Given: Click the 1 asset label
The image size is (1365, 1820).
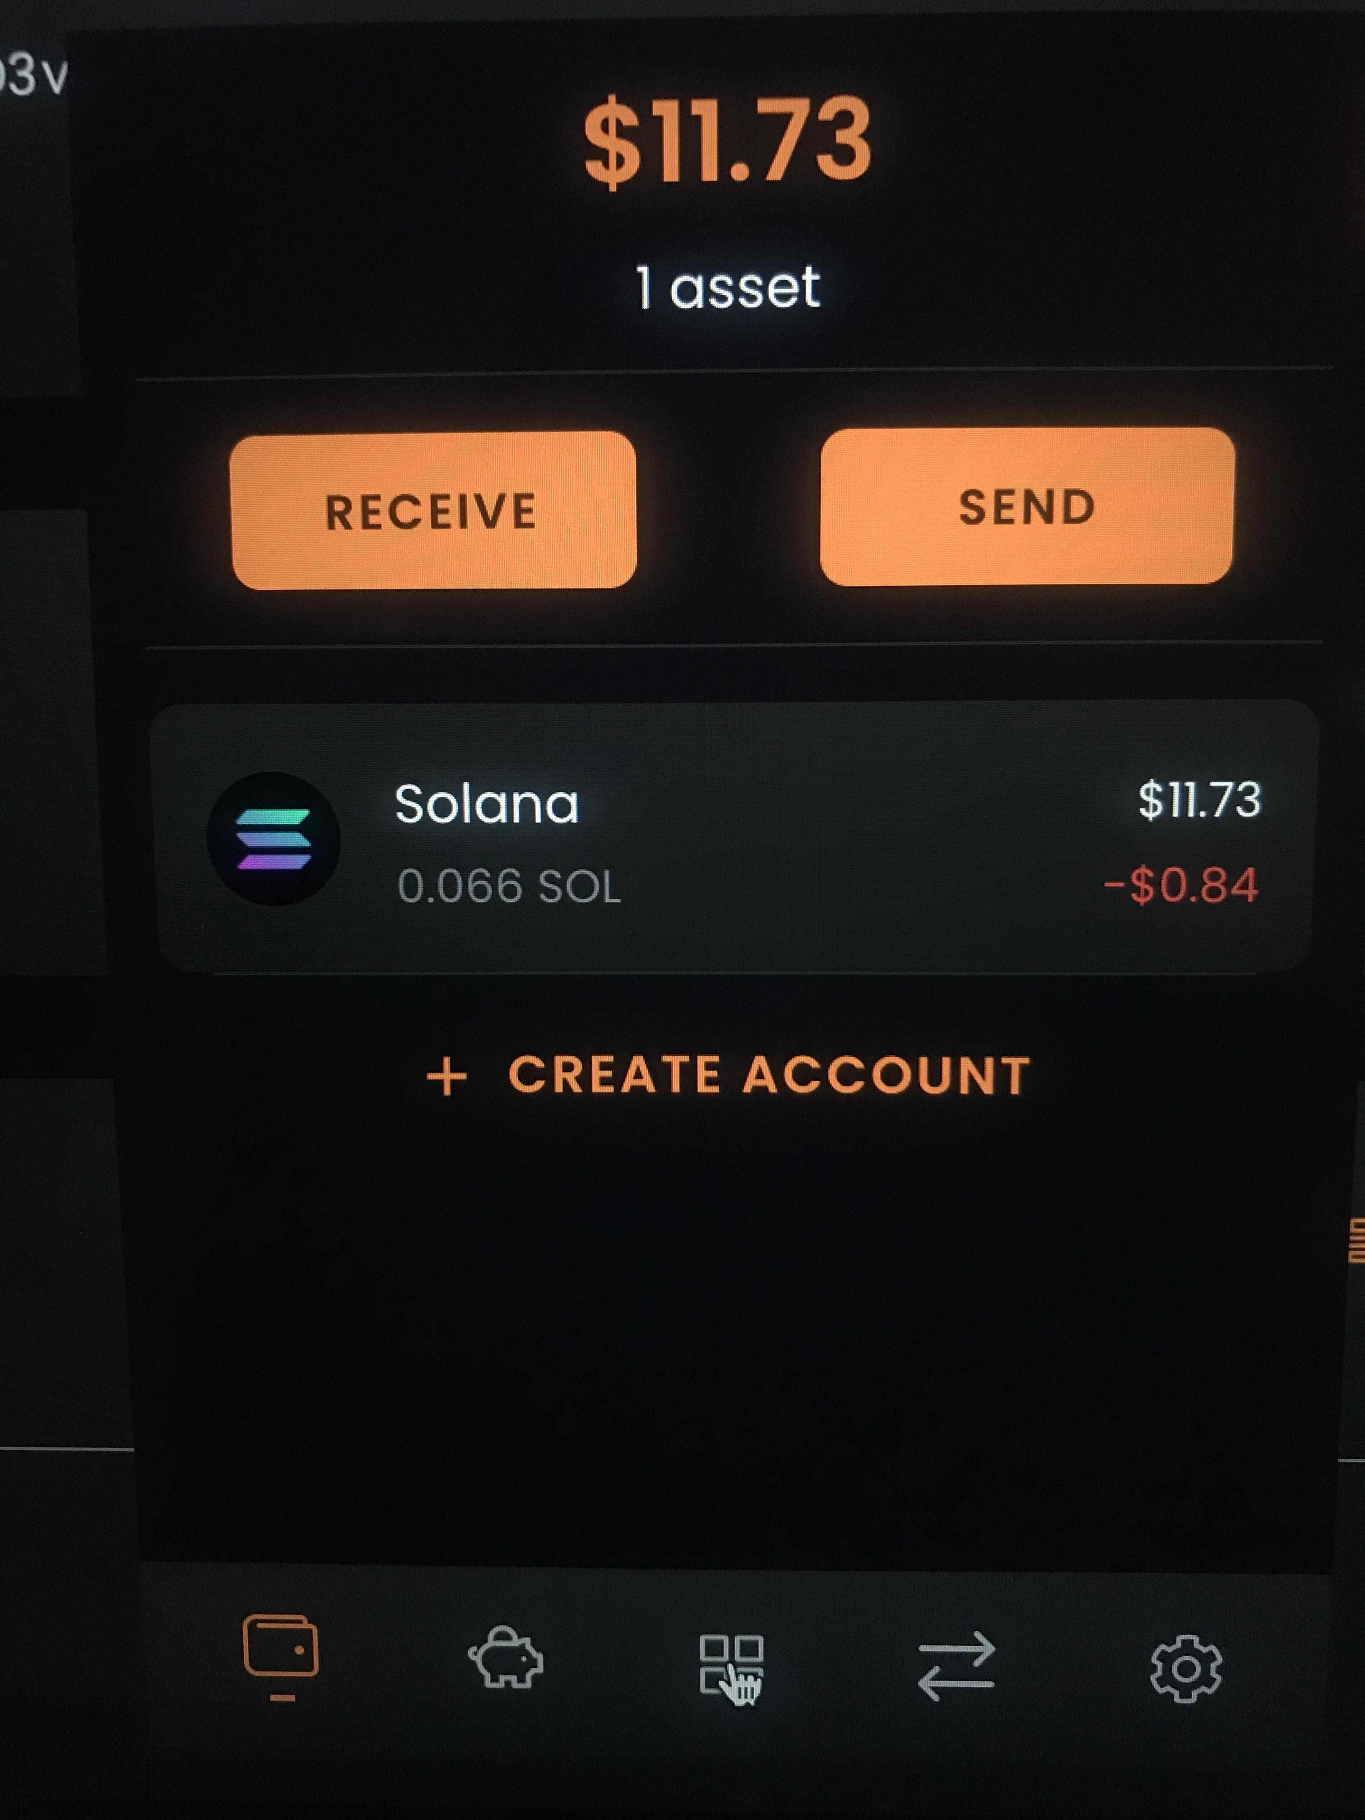Looking at the screenshot, I should [728, 287].
